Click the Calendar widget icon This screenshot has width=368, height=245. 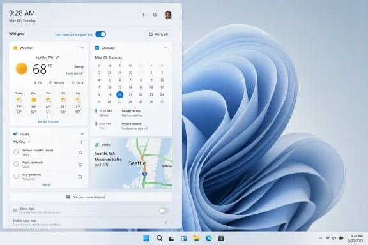(x=96, y=48)
